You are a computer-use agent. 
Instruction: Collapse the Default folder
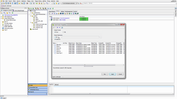tap(31, 16)
